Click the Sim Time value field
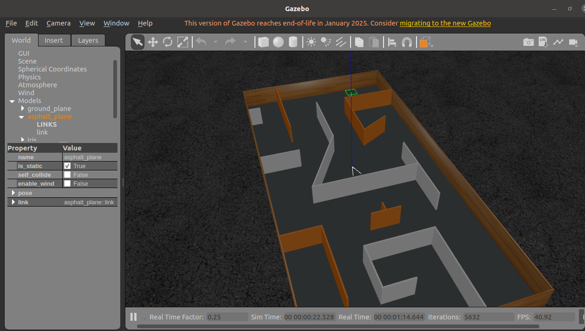Screen dimensions: 585x331 (309, 317)
